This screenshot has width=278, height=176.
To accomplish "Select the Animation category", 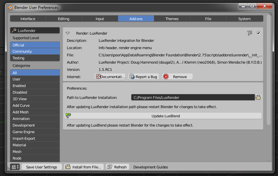I will pyautogui.click(x=35, y=119).
